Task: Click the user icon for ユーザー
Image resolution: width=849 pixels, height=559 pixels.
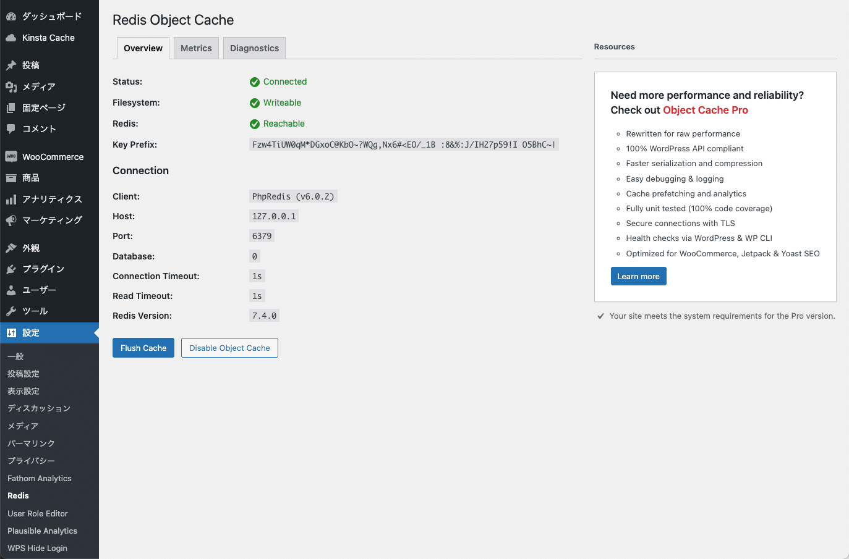Action: tap(11, 290)
